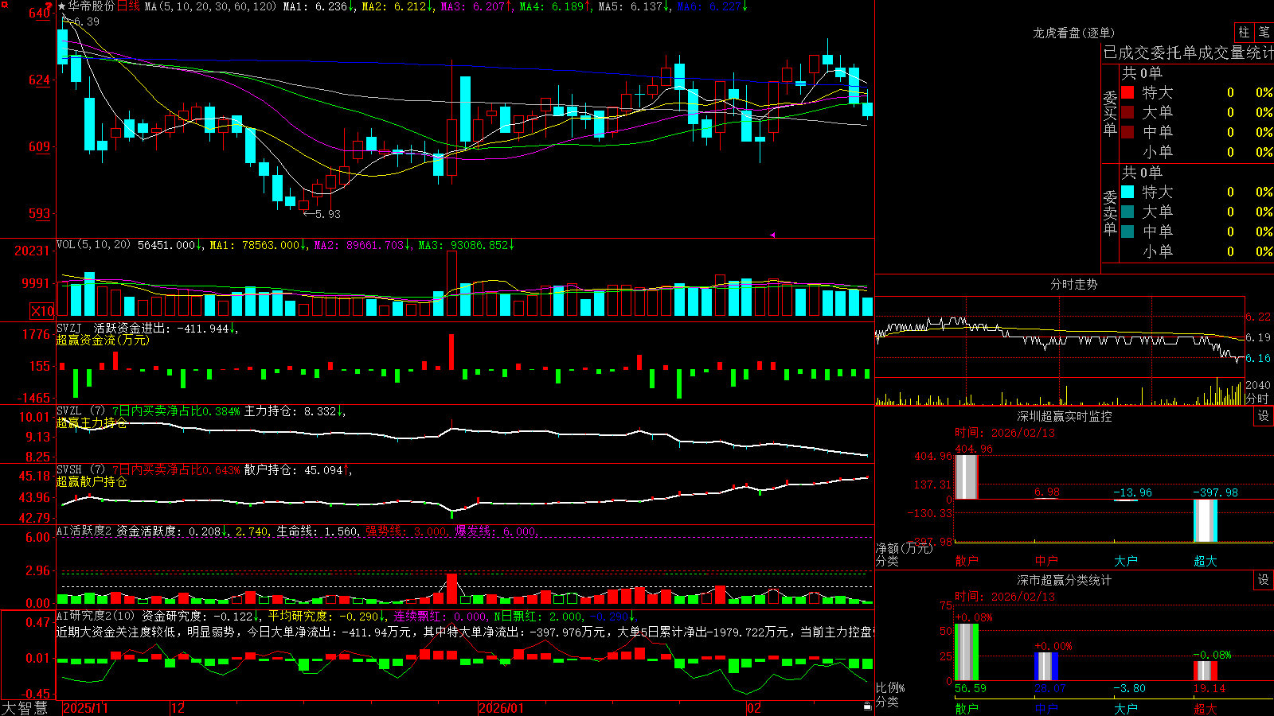
Task: Switch 龙虎看盘 to 柱 bar view
Action: 1244,32
